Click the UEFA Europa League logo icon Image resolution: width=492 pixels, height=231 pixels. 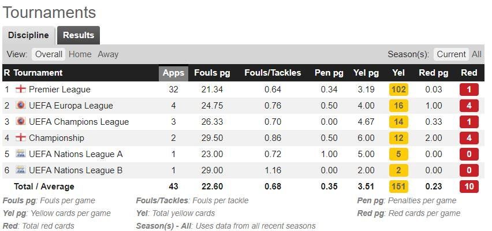21,106
